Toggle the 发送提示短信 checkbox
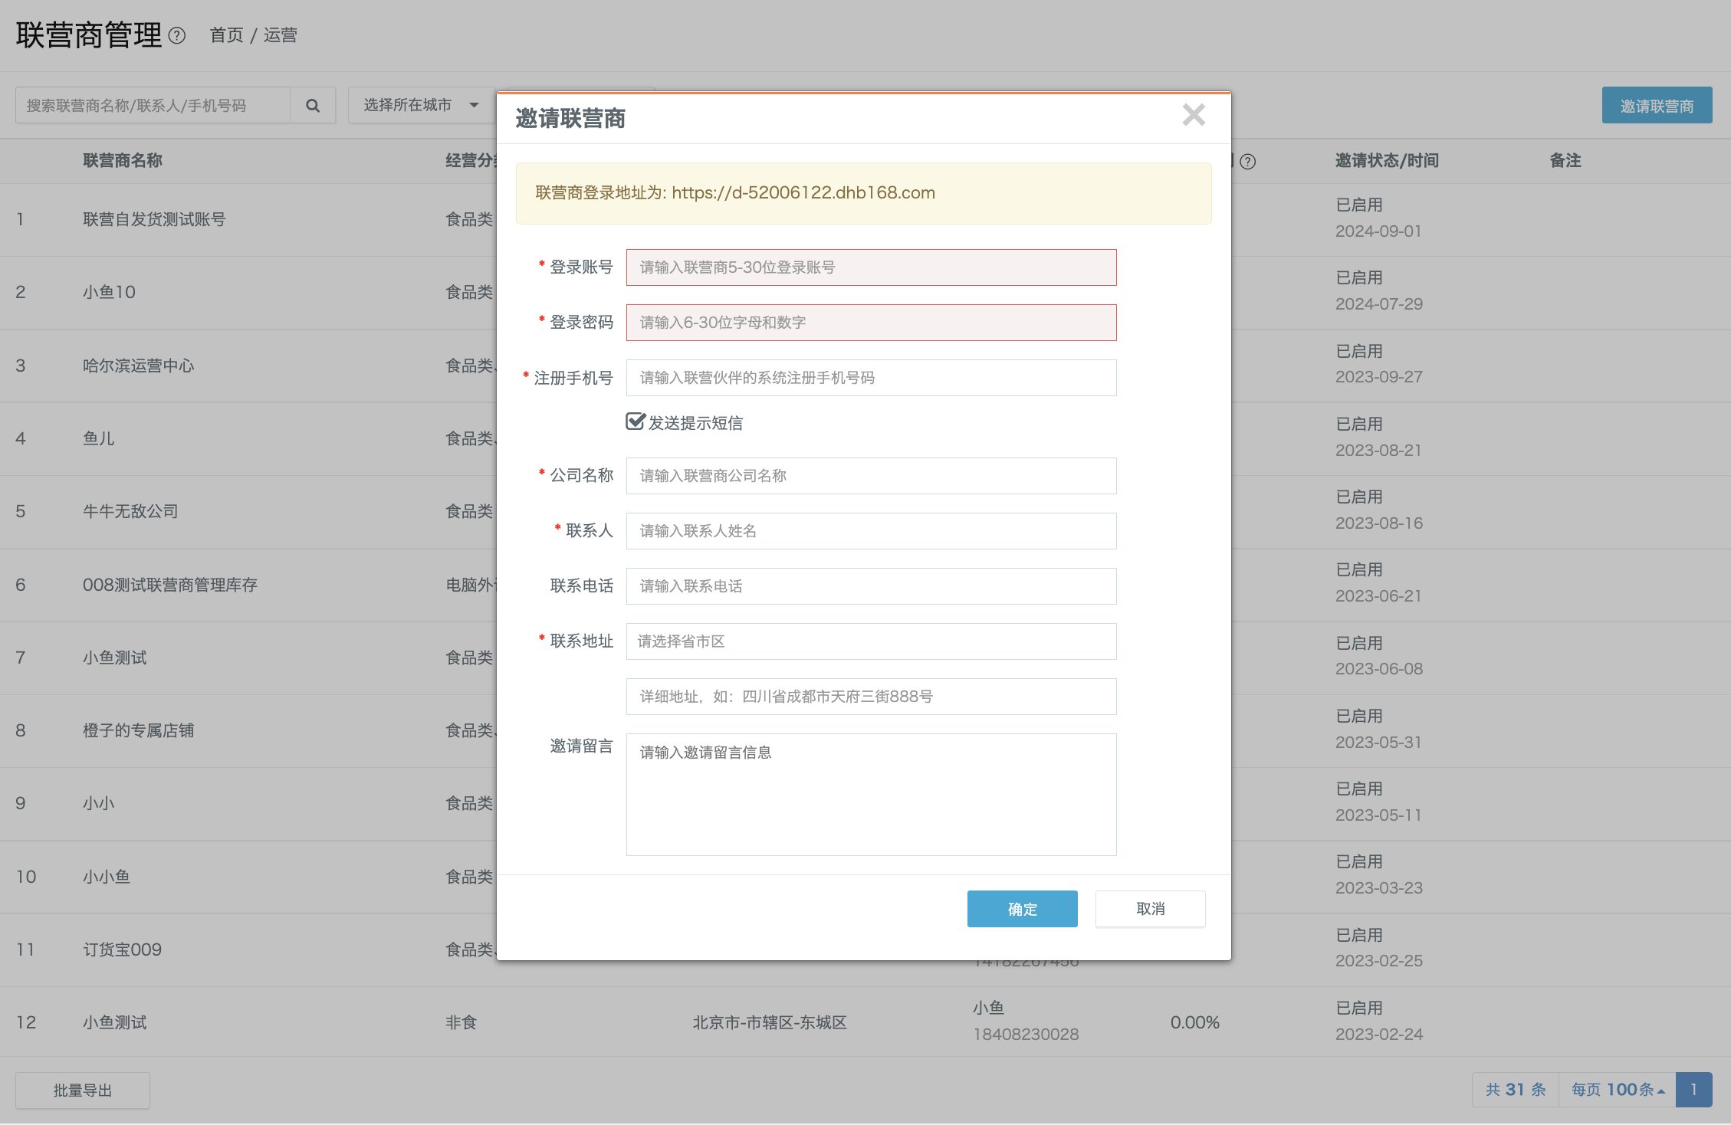1731x1125 pixels. (x=636, y=421)
